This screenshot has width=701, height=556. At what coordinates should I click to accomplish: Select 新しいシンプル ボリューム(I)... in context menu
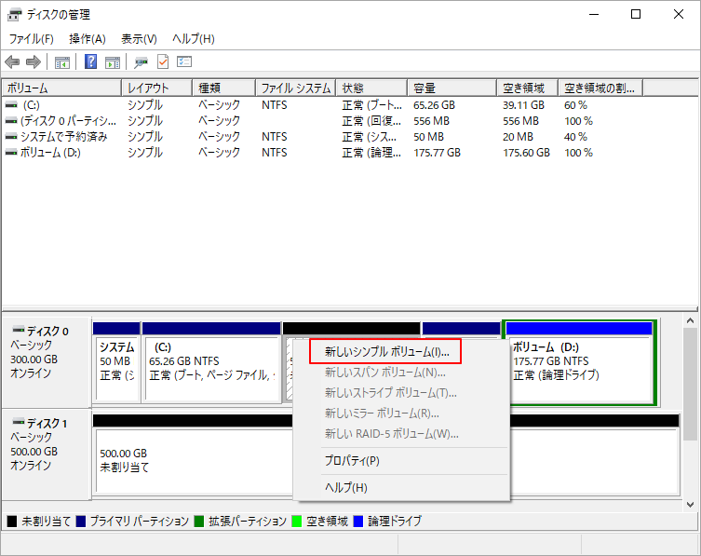(386, 352)
